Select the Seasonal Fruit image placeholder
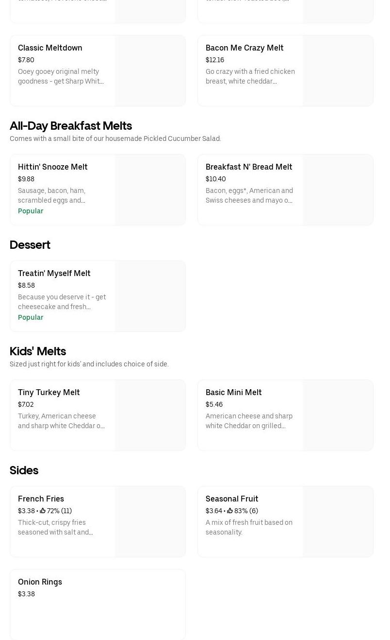This screenshot has width=390, height=640. (338, 521)
